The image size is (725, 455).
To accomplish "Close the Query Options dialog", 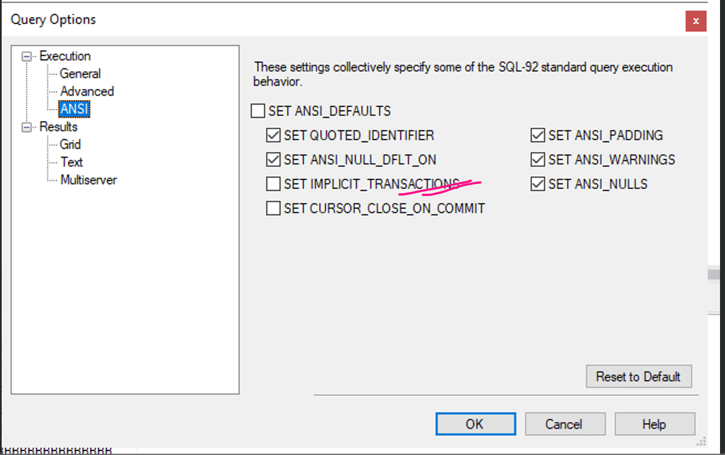I will pos(696,22).
